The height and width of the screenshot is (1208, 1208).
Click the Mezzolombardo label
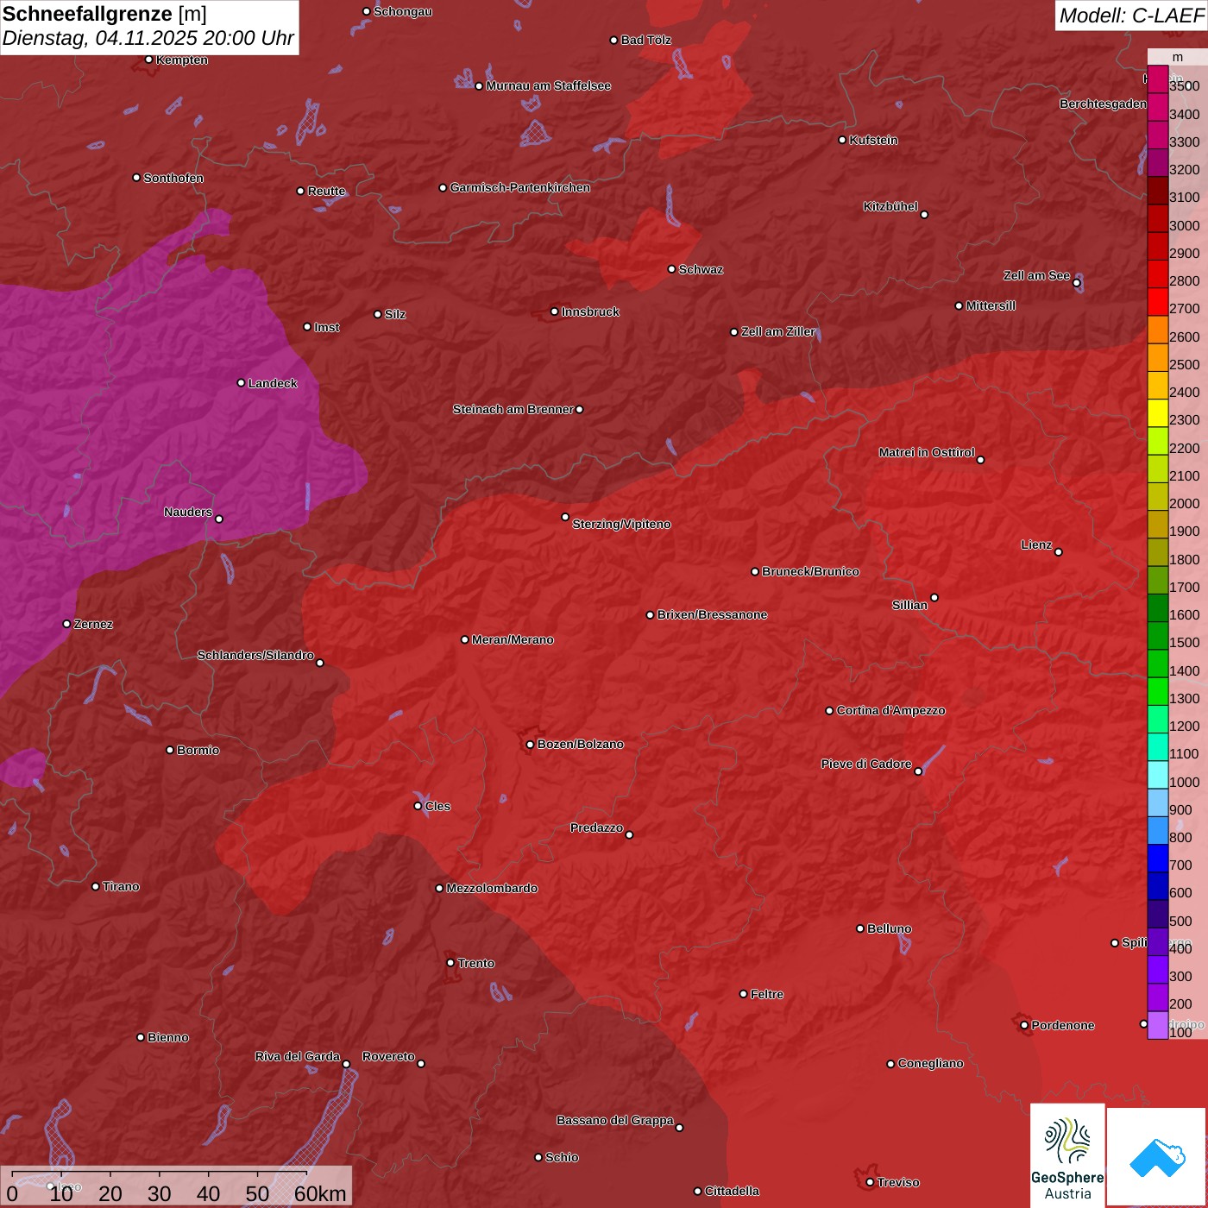(x=493, y=888)
